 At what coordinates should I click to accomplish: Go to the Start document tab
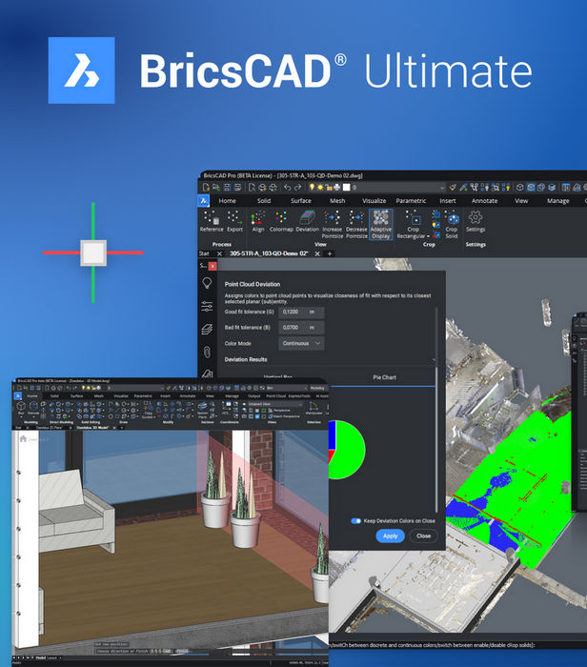[x=204, y=253]
